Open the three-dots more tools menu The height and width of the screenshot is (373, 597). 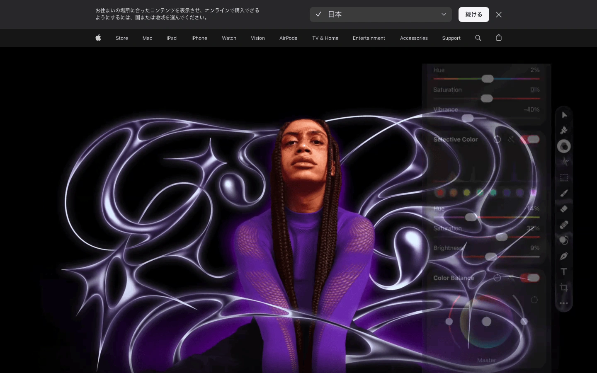[x=564, y=303]
